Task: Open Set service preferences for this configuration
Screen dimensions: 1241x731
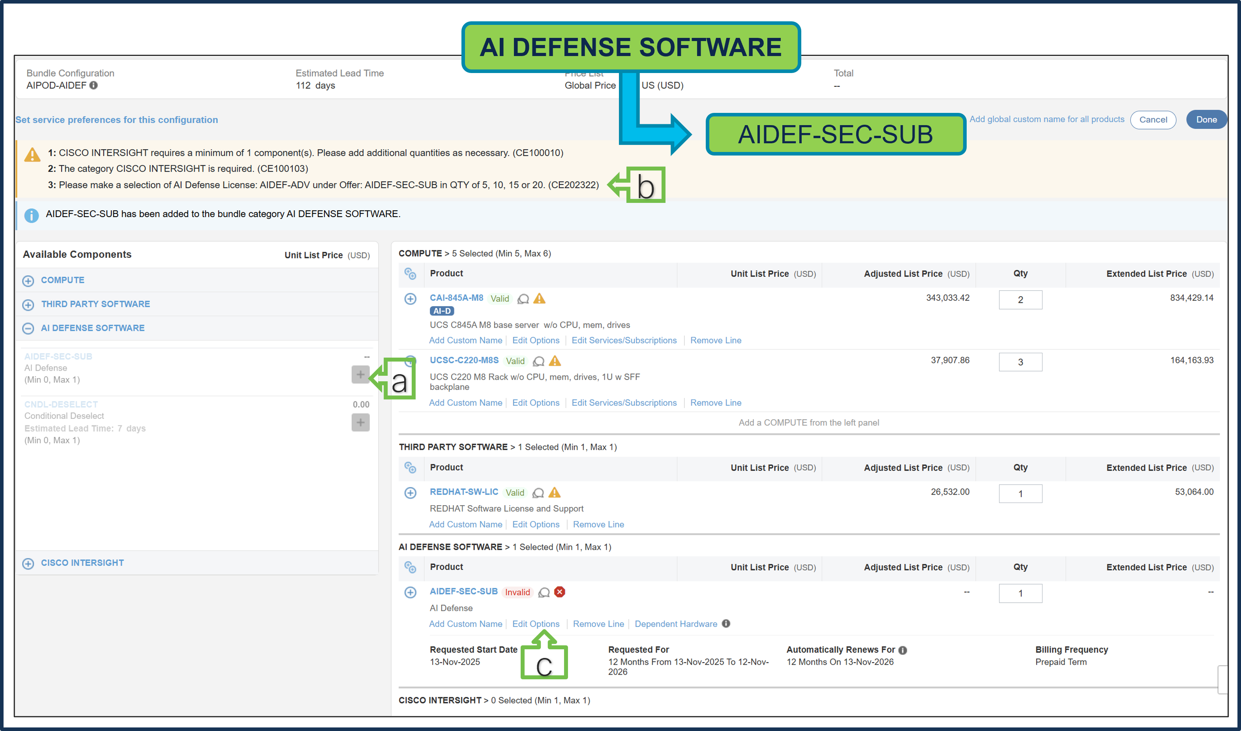Action: coord(117,120)
